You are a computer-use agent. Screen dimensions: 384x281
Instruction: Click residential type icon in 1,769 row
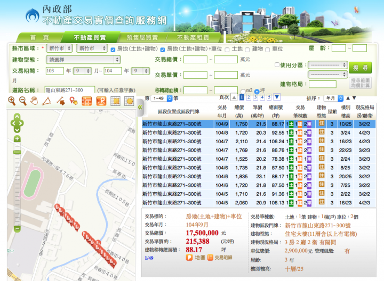[322, 150]
